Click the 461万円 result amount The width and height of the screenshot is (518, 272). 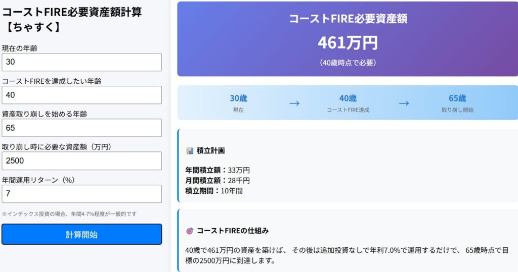coord(348,43)
